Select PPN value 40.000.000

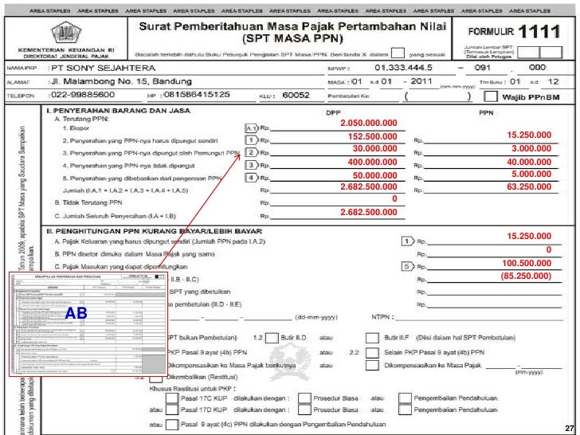pos(529,162)
